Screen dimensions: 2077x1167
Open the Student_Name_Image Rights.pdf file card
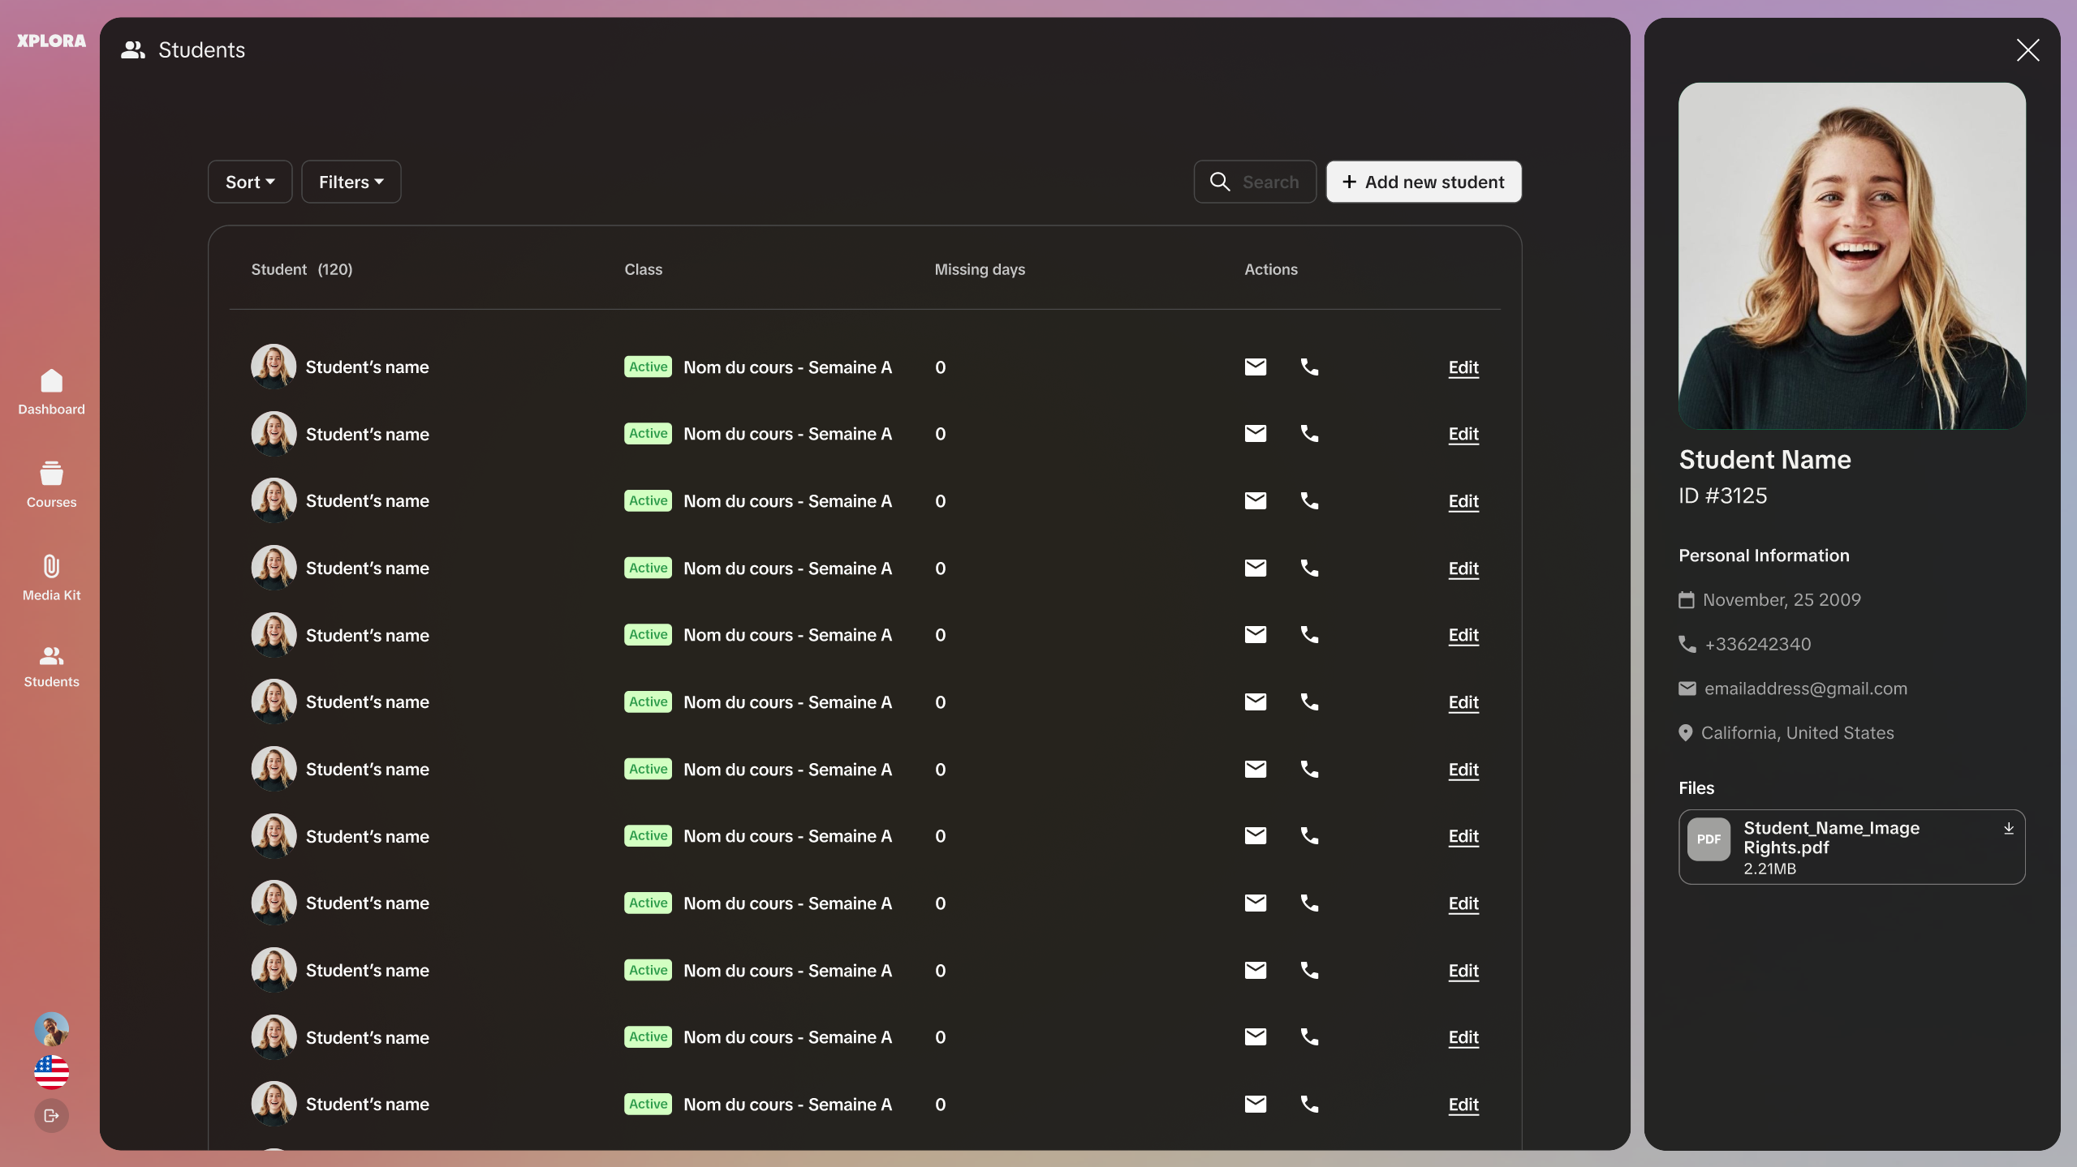click(1851, 847)
